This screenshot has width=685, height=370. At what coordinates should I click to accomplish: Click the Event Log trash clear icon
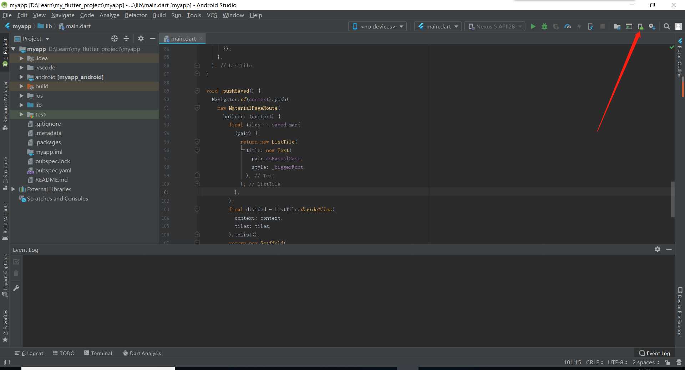[16, 273]
